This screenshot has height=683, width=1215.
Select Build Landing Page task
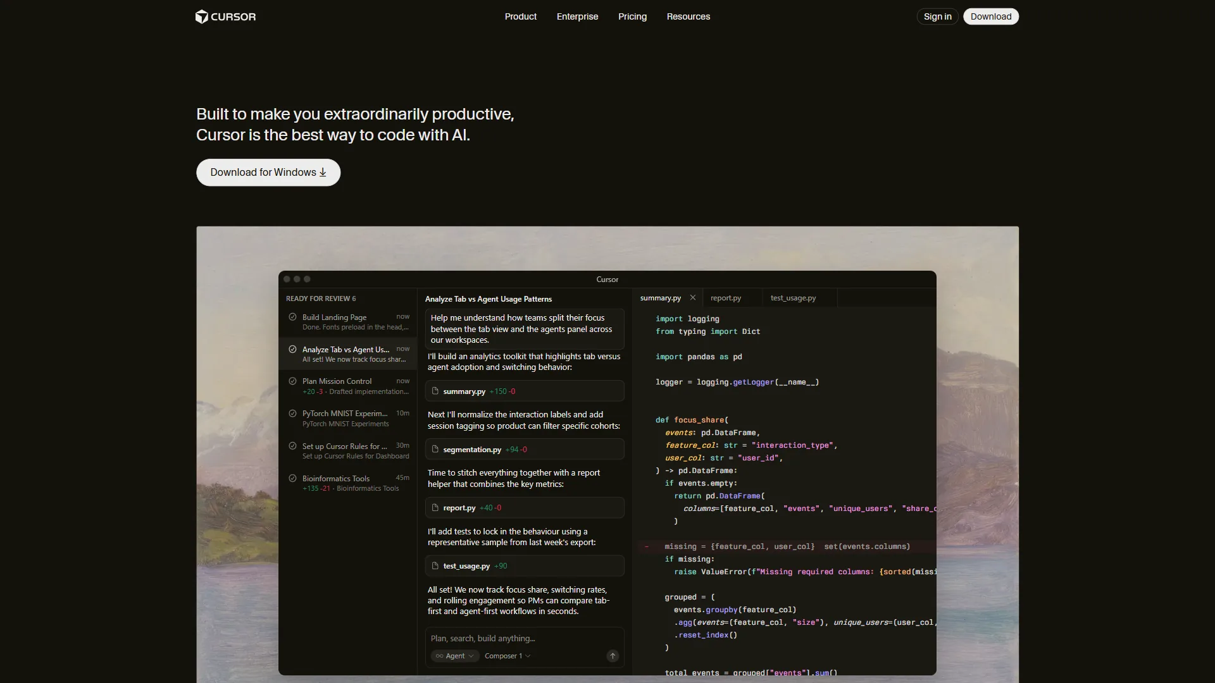[x=348, y=322]
